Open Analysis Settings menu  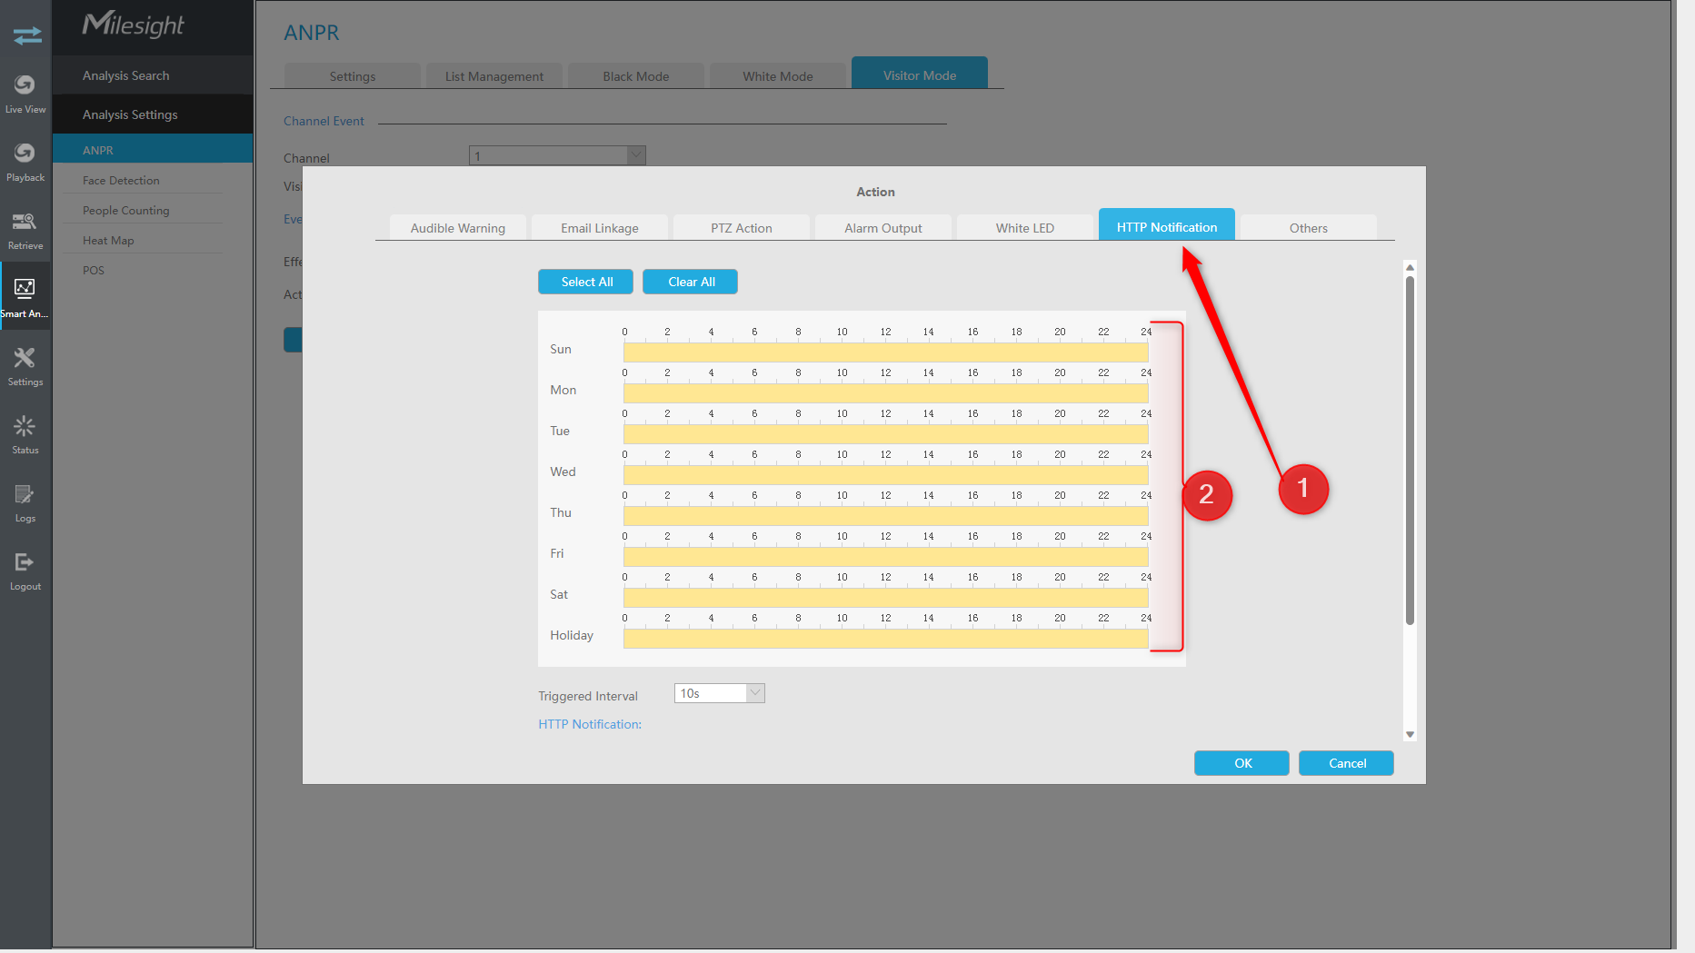(153, 114)
